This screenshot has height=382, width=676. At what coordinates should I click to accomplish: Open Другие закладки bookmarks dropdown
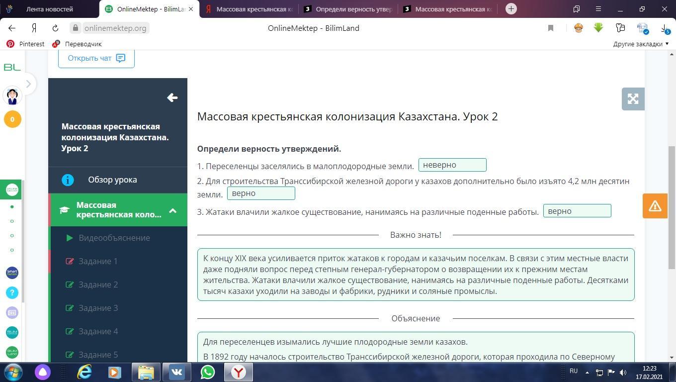pyautogui.click(x=641, y=44)
